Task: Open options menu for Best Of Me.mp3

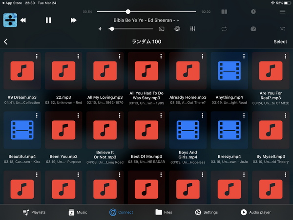Action: click(x=161, y=115)
